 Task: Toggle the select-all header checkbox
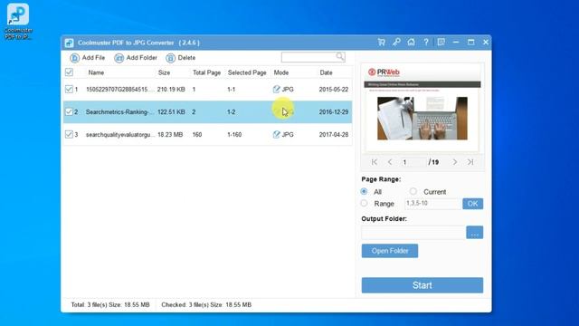coord(69,72)
